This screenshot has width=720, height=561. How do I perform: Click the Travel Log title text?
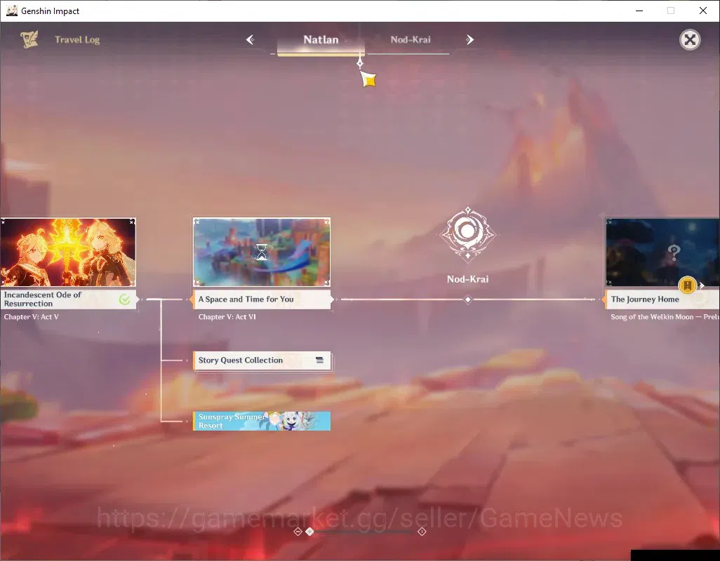(x=77, y=40)
